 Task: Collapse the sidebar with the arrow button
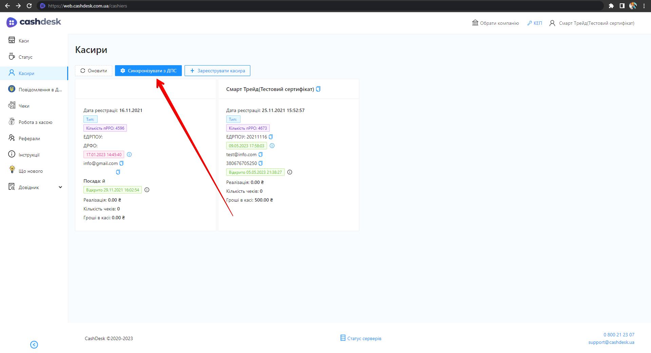coord(34,345)
